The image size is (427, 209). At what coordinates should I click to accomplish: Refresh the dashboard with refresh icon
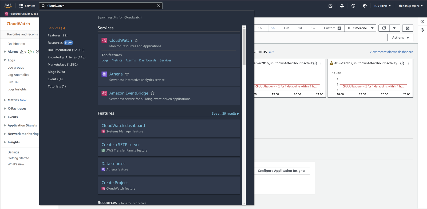(x=384, y=28)
